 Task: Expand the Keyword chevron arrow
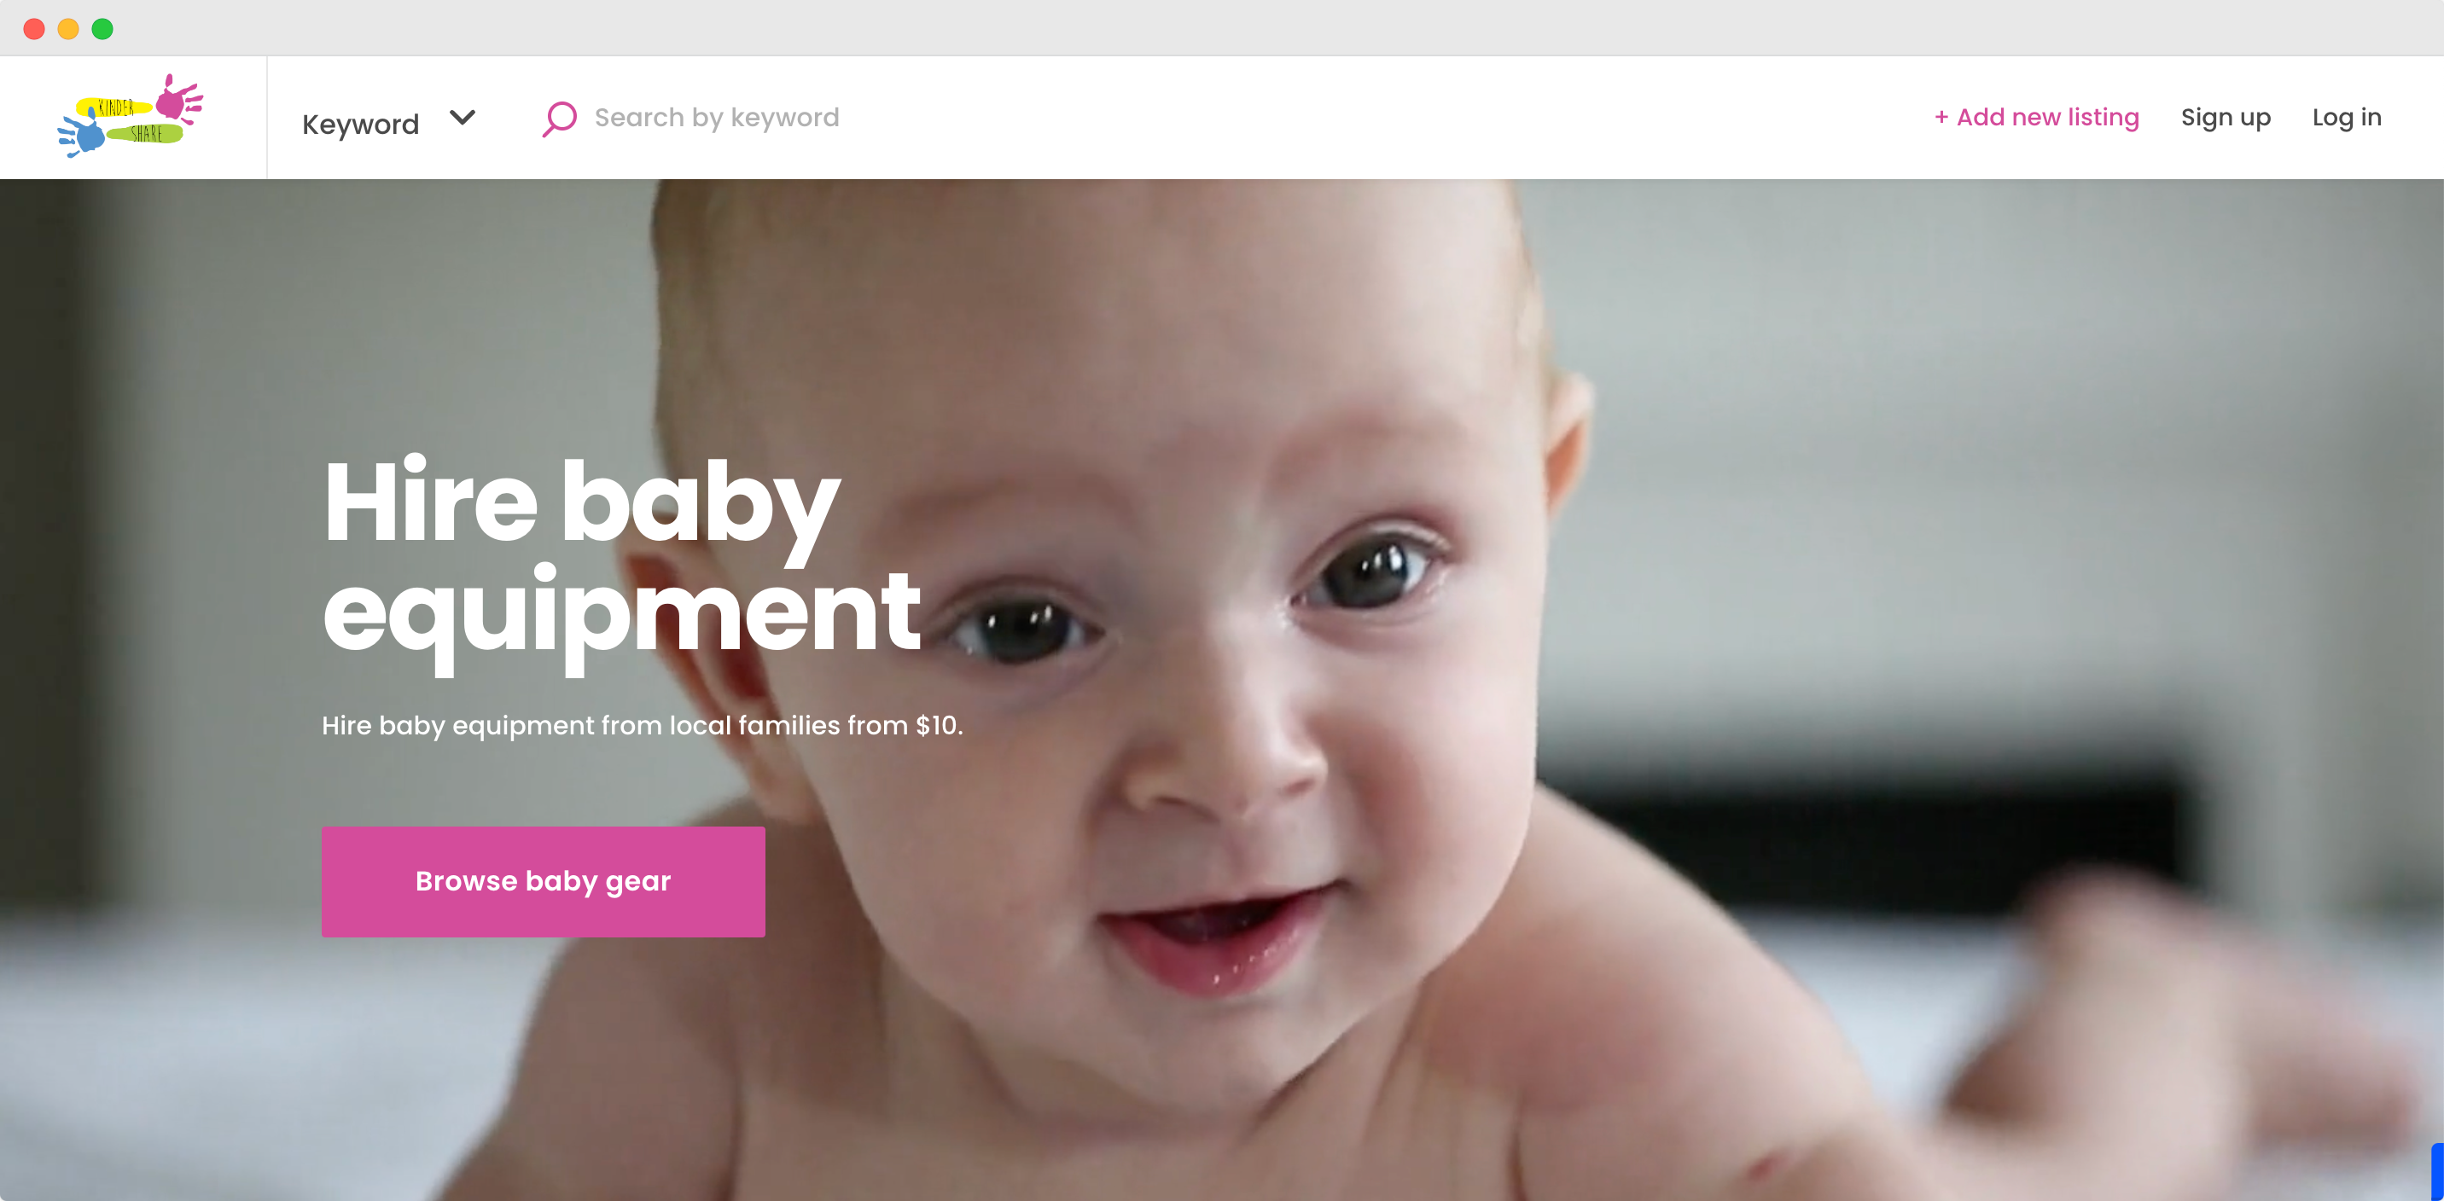point(462,118)
